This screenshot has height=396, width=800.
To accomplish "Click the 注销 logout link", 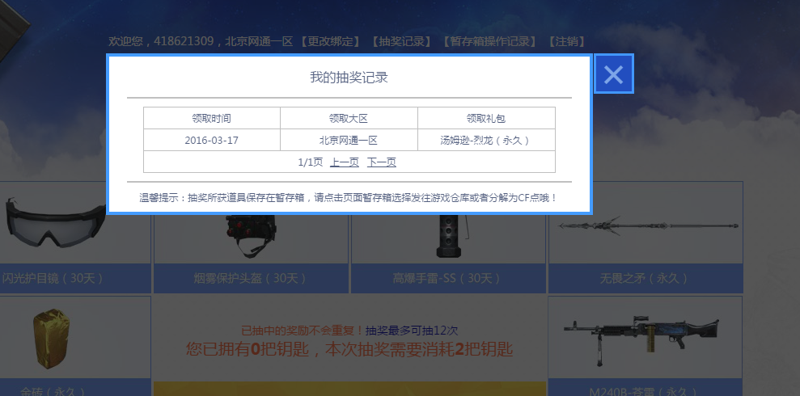I will [x=566, y=41].
